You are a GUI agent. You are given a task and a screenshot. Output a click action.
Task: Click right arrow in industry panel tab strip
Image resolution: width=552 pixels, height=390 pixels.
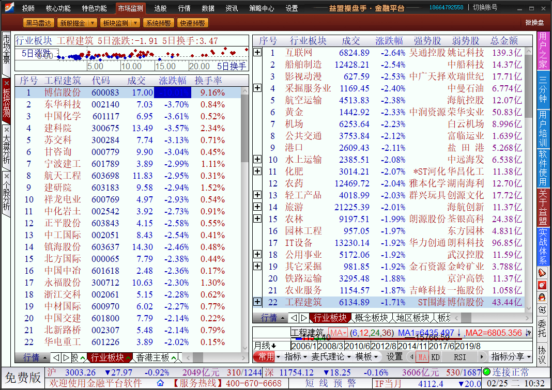coord(304,318)
